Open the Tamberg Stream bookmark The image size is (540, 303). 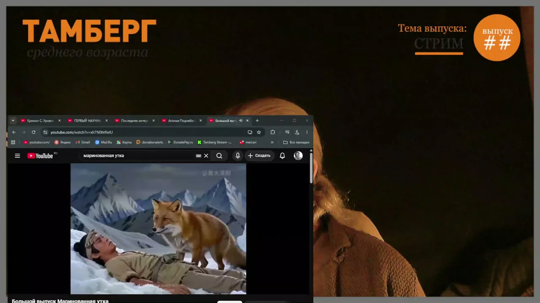215,142
